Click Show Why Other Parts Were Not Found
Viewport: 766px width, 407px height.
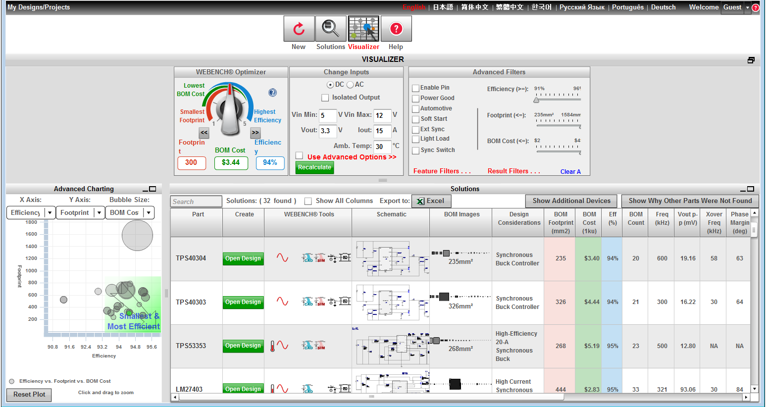[690, 201]
